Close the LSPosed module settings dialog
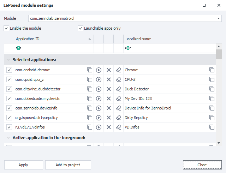This screenshot has height=173, width=226. click(x=202, y=165)
